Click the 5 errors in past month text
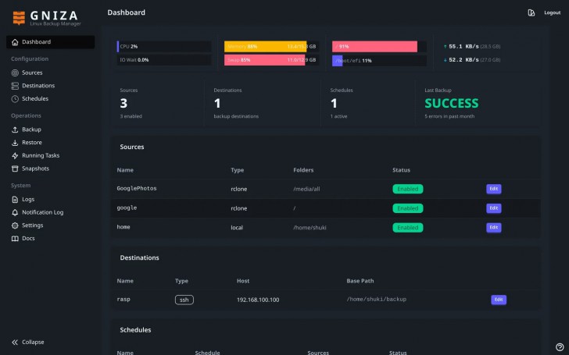 (x=449, y=117)
